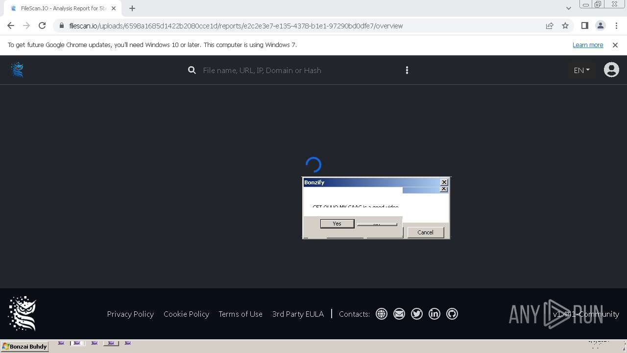Open the search options kebab menu
The image size is (627, 353).
(407, 70)
